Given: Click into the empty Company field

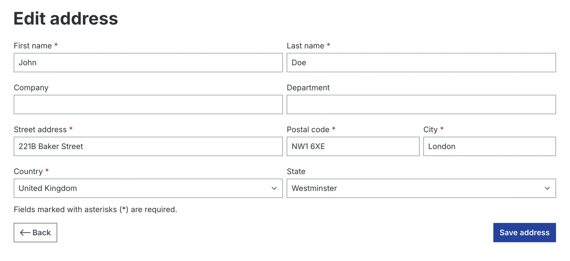Looking at the screenshot, I should tap(148, 105).
